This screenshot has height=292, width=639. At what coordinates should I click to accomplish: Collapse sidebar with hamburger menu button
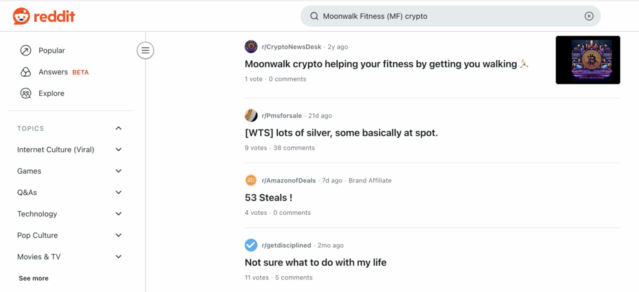(x=145, y=50)
